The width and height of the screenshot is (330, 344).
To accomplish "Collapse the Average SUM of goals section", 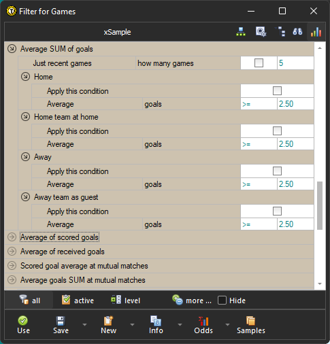I will tap(12, 49).
